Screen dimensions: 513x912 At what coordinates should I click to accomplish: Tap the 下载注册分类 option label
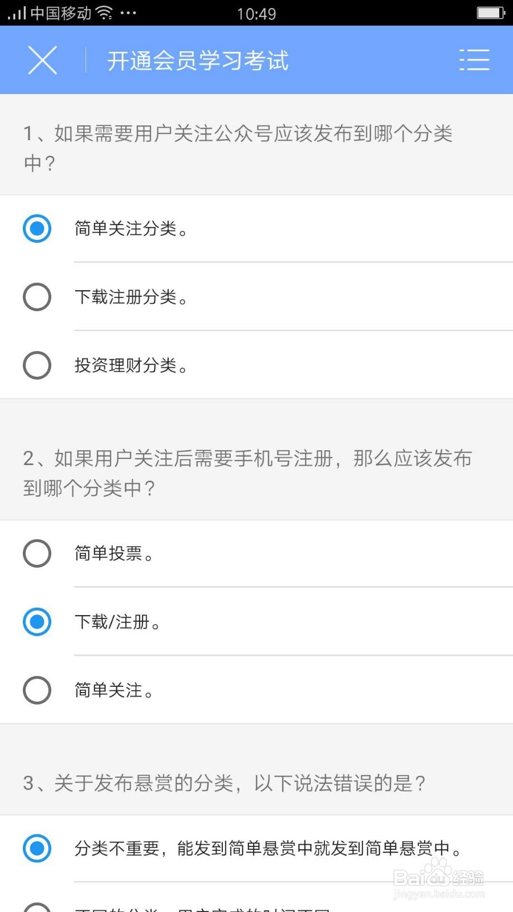pos(131,297)
